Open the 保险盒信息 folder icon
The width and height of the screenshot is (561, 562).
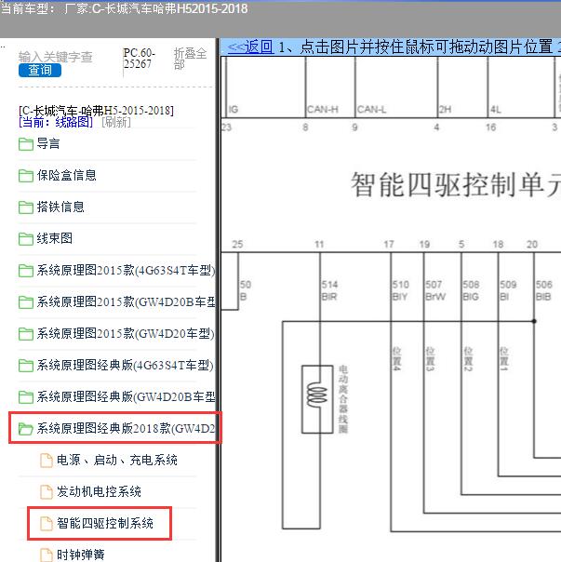(x=26, y=176)
